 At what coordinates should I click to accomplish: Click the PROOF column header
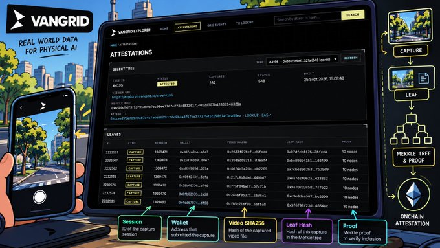click(347, 142)
